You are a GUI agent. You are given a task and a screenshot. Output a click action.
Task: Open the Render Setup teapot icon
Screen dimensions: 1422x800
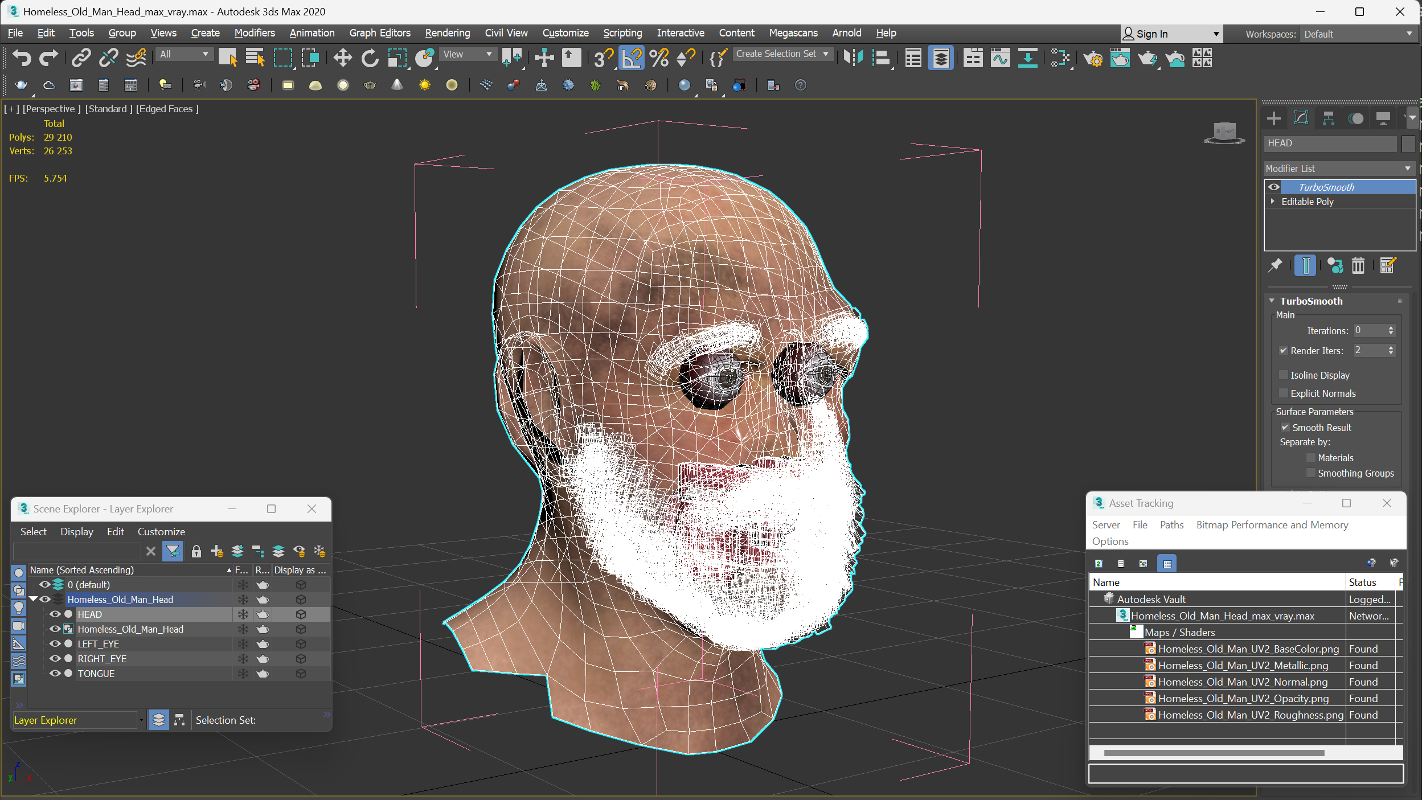(x=1093, y=58)
